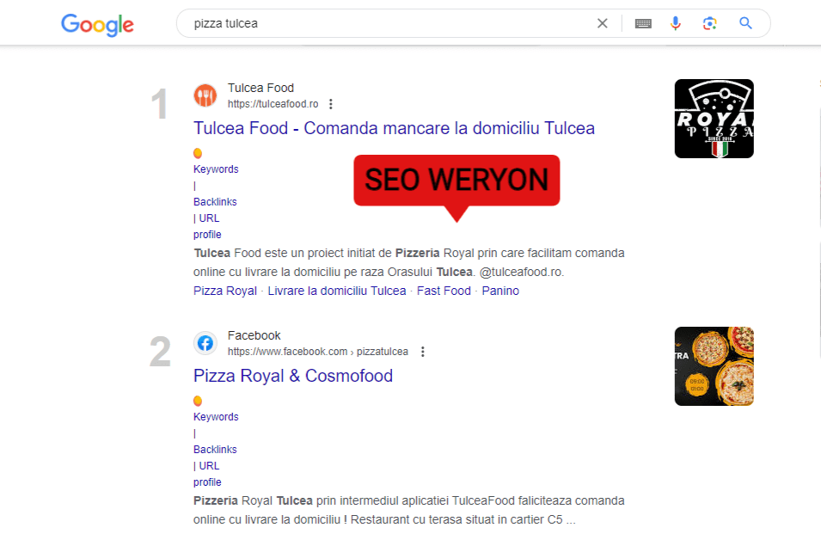821x546 pixels.
Task: Open Backlinks data for the Facebook result
Action: pyautogui.click(x=214, y=449)
